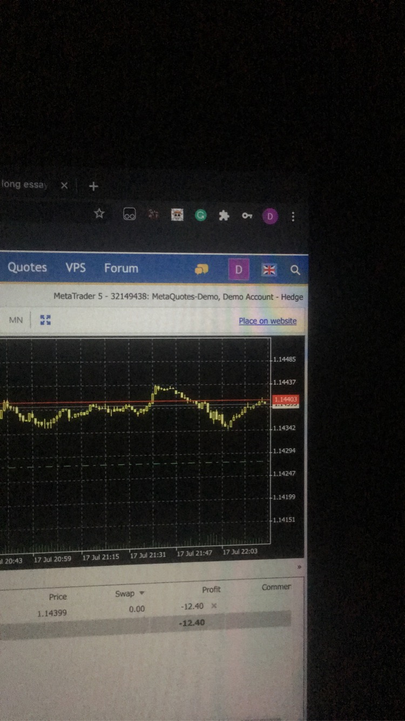
Task: Open the Chrome three-dot menu
Action: [293, 216]
